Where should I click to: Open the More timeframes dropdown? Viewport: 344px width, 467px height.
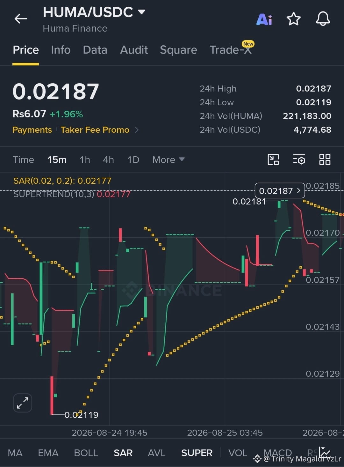(168, 159)
